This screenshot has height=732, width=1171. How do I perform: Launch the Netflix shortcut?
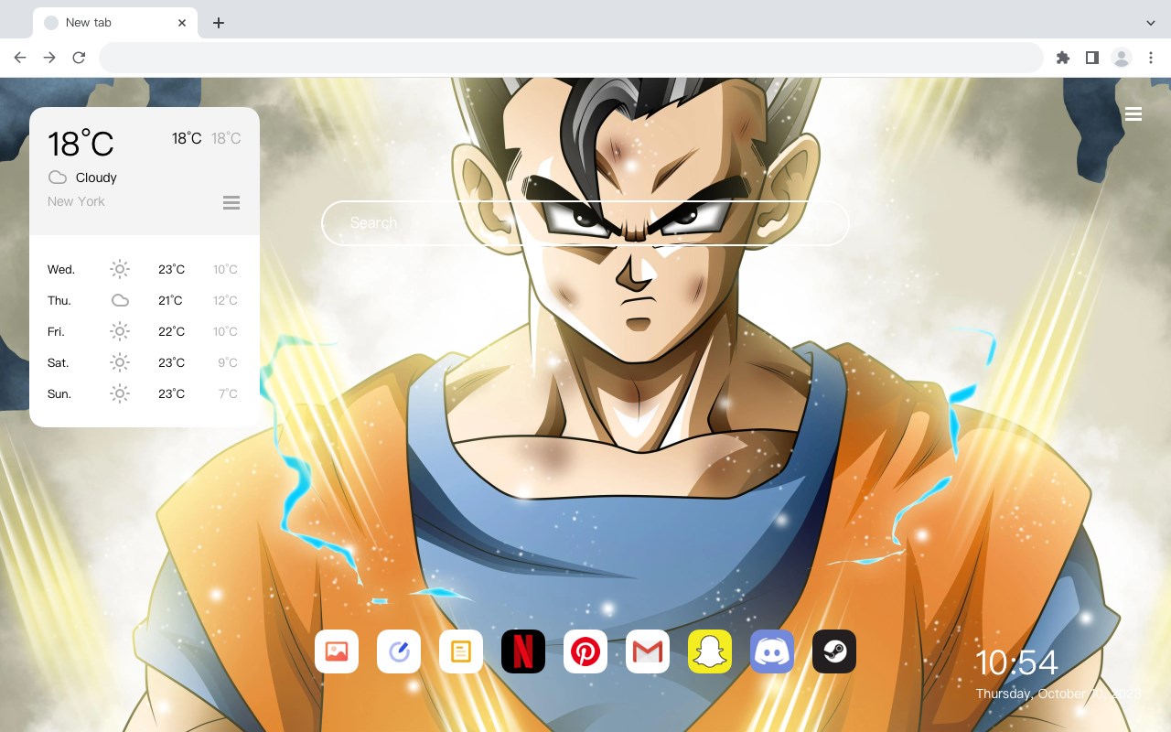[523, 651]
